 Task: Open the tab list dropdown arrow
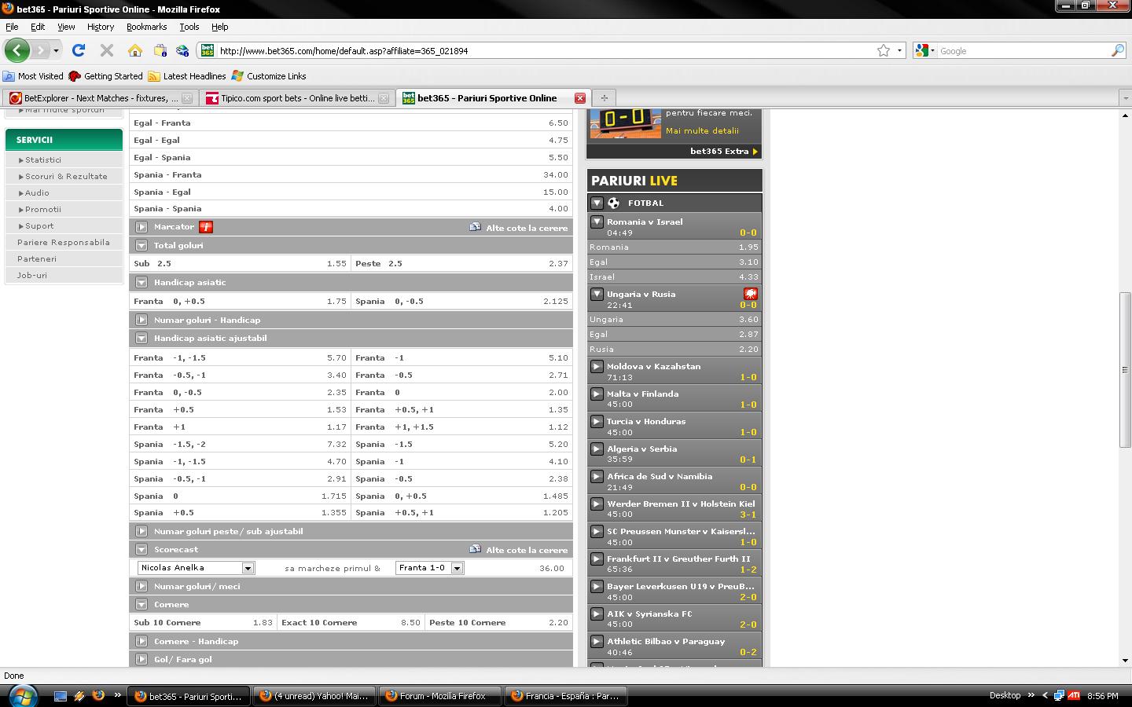click(1125, 98)
